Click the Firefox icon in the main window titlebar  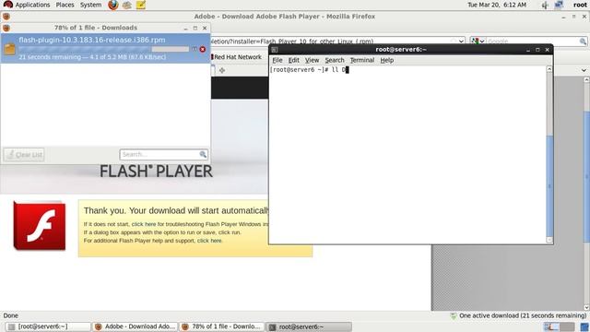coord(6,17)
